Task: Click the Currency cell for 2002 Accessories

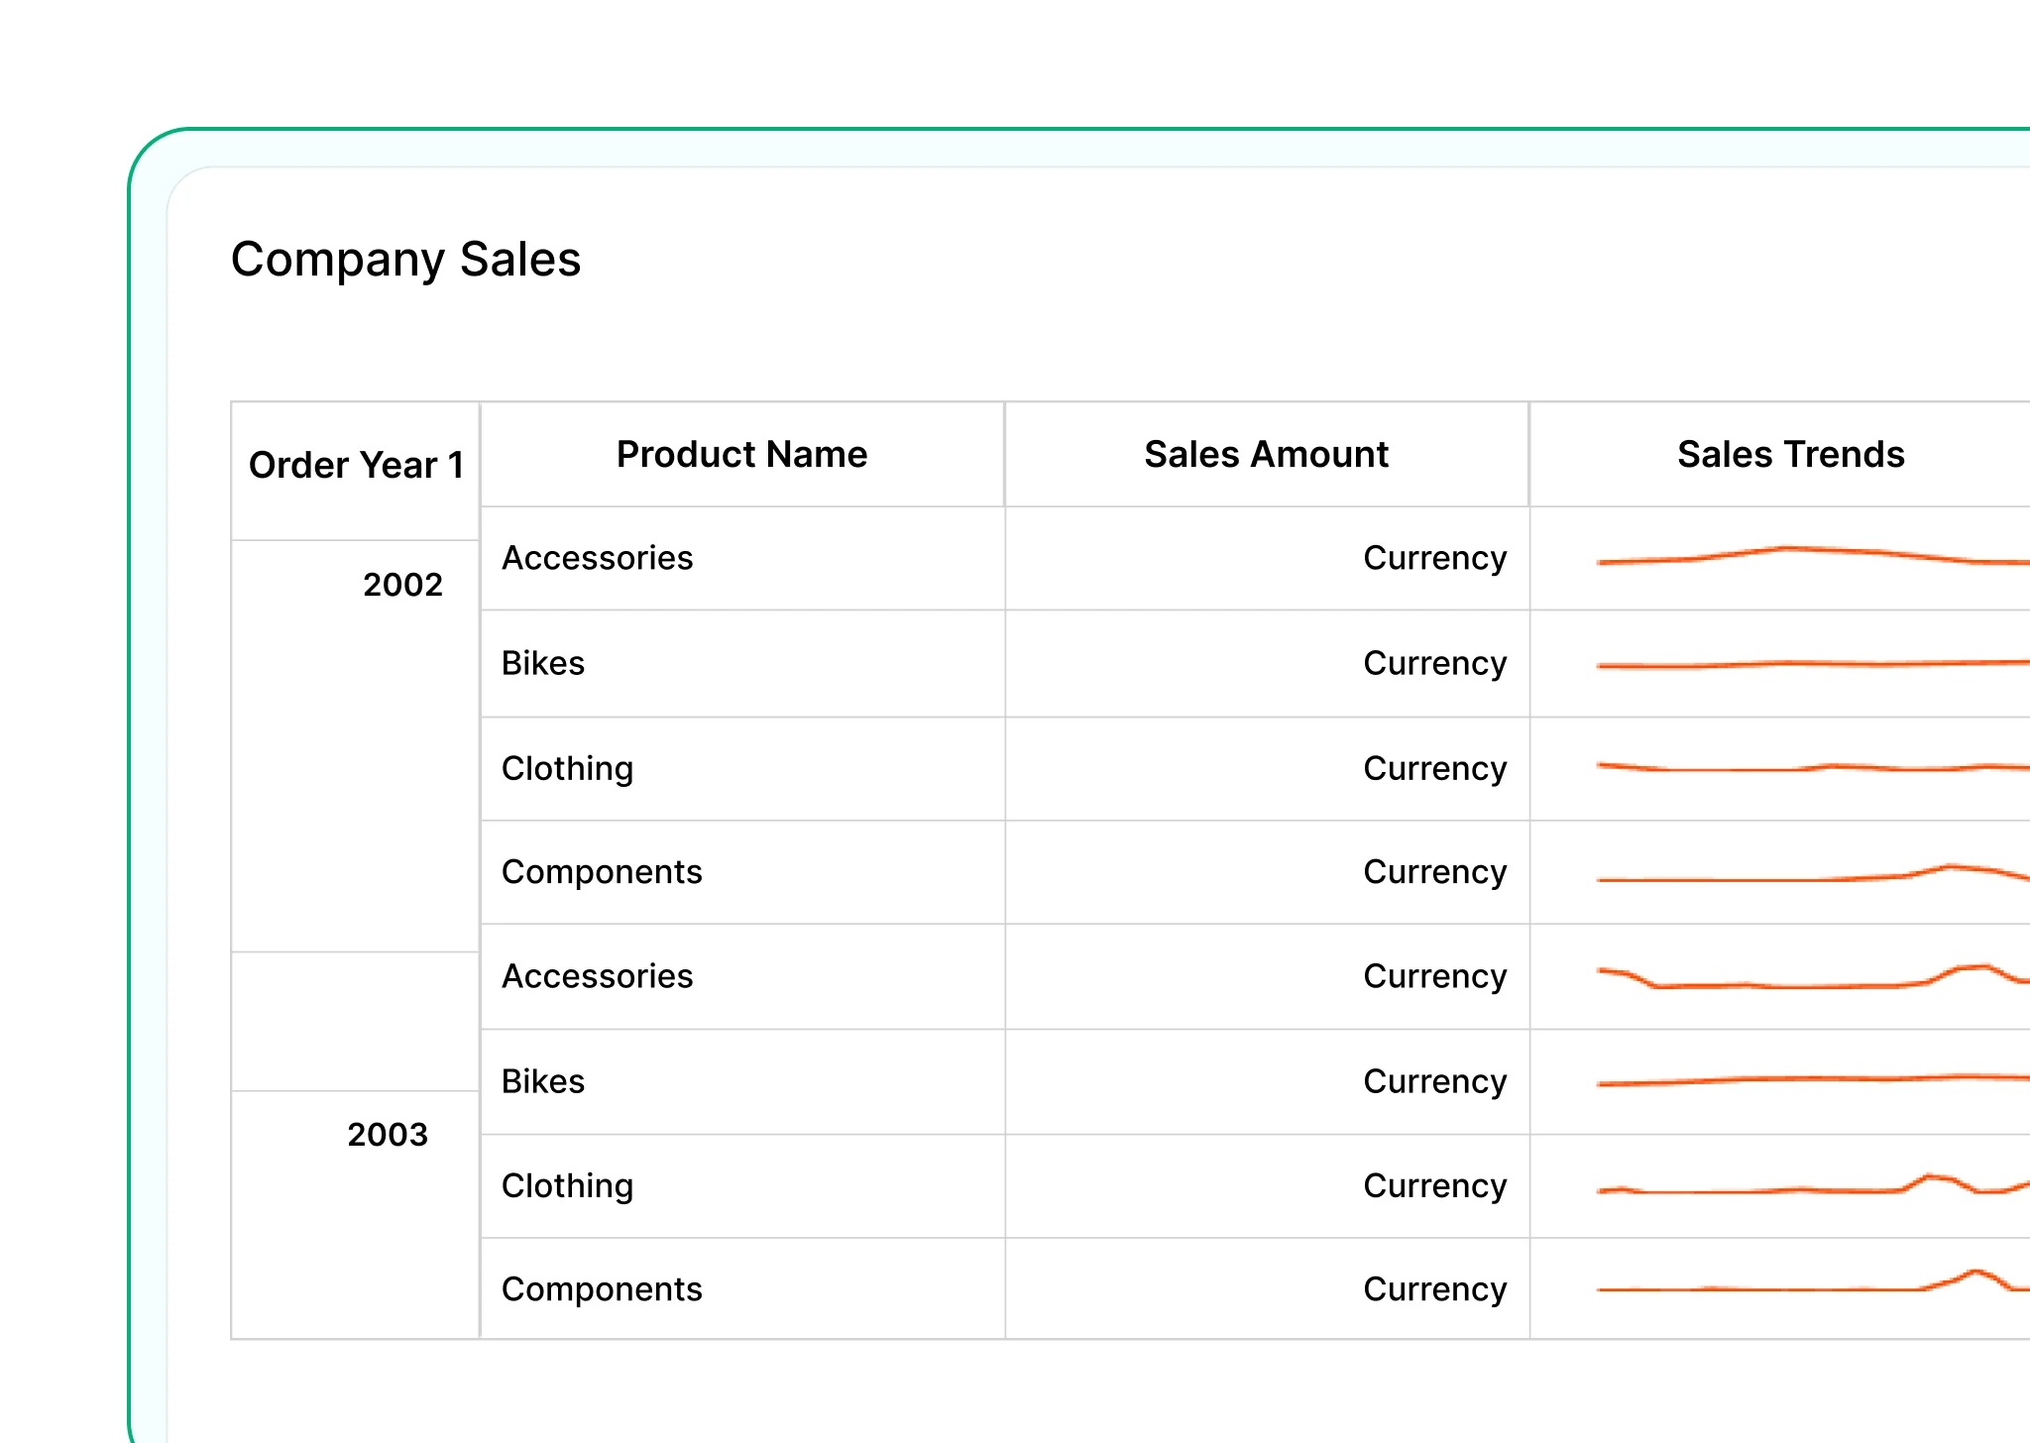Action: 1434,558
